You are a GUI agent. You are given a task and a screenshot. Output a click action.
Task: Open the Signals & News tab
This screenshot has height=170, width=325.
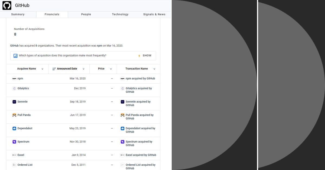tap(154, 14)
